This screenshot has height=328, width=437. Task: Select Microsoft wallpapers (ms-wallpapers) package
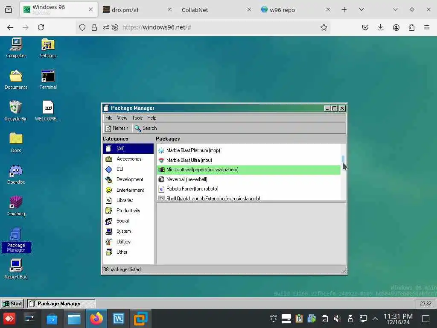pyautogui.click(x=249, y=170)
